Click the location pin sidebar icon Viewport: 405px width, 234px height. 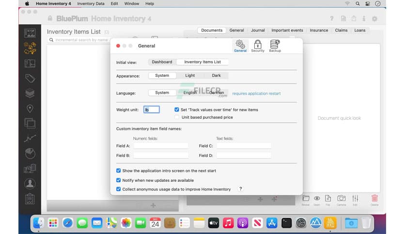pos(30,108)
